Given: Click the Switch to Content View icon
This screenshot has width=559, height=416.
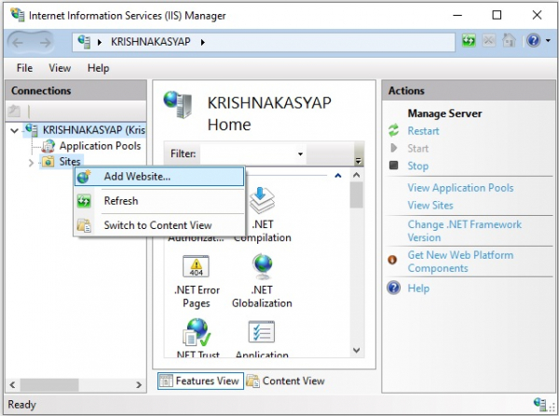Looking at the screenshot, I should (x=84, y=225).
